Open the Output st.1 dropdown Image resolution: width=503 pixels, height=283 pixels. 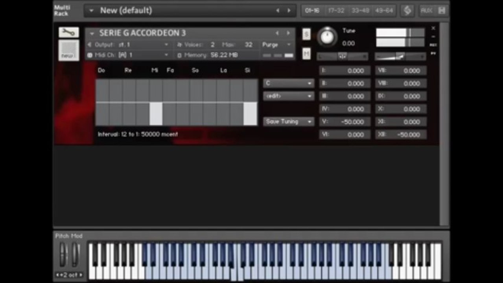click(x=166, y=45)
